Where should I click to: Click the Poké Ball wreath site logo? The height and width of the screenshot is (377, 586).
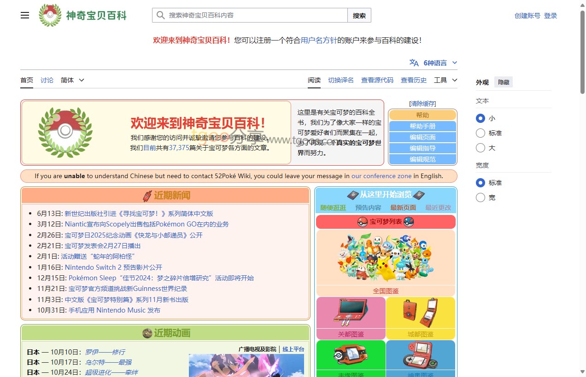pyautogui.click(x=50, y=15)
